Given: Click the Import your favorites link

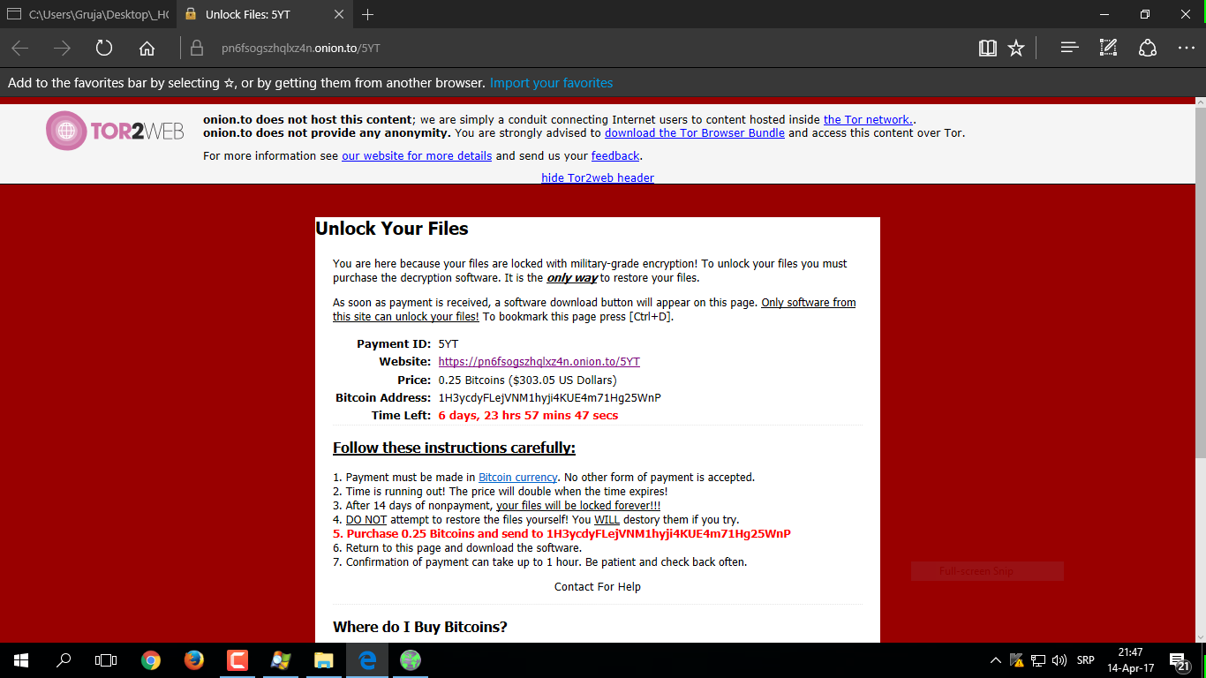Looking at the screenshot, I should (x=551, y=83).
